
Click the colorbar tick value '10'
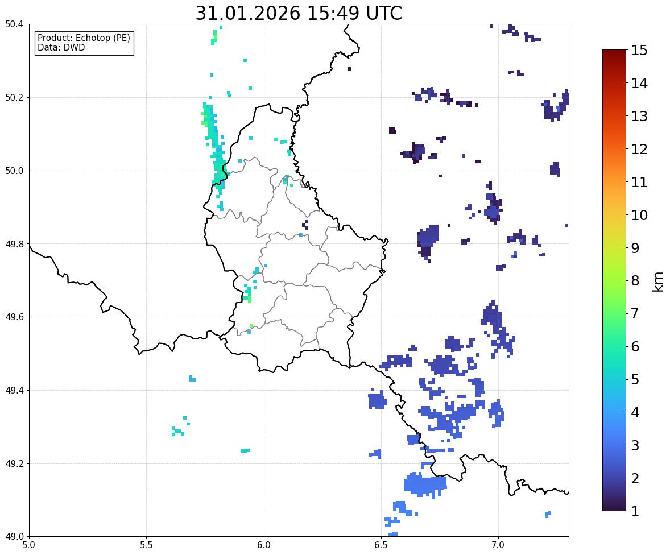(x=639, y=215)
